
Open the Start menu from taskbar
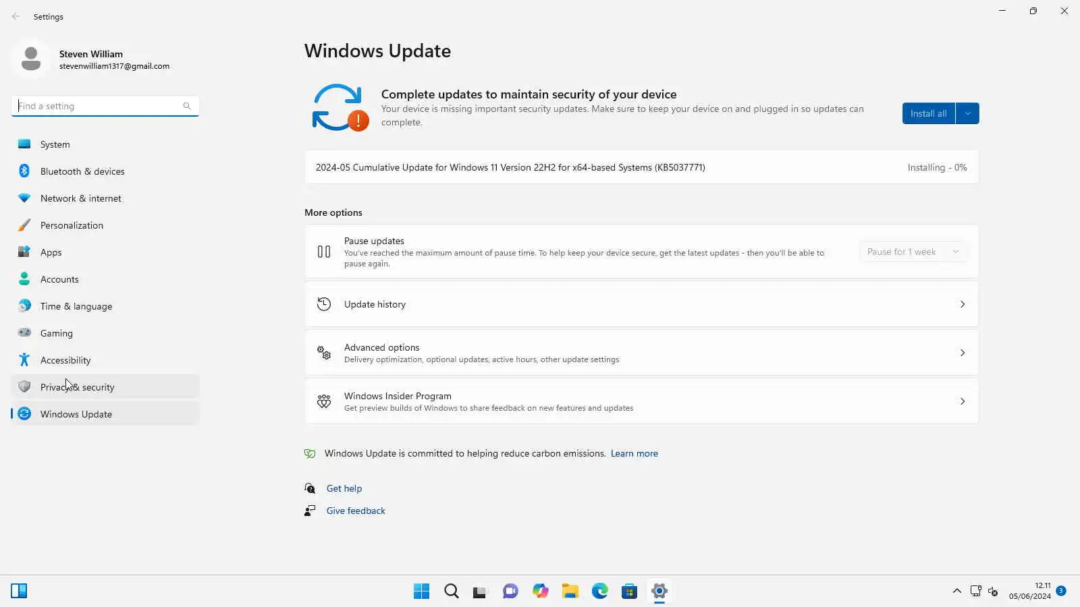[x=422, y=591]
